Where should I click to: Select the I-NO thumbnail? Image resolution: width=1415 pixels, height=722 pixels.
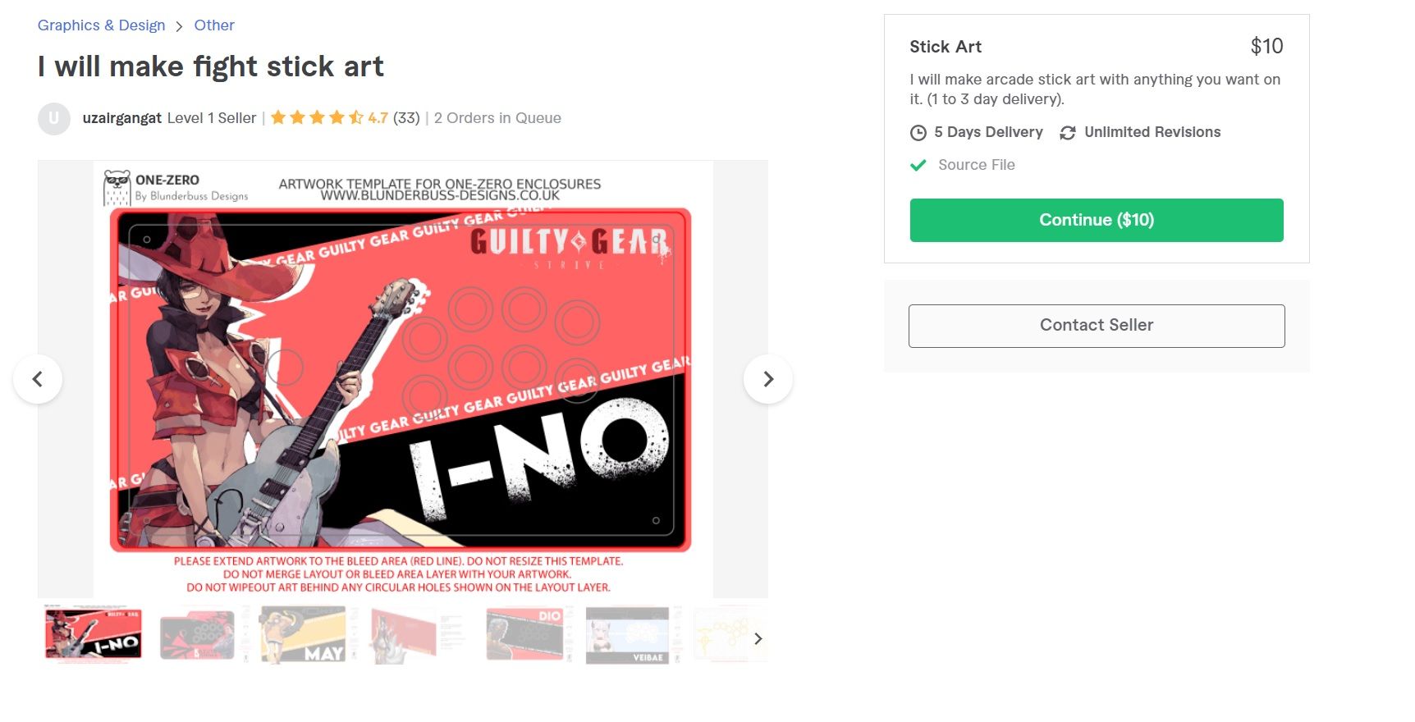point(93,634)
